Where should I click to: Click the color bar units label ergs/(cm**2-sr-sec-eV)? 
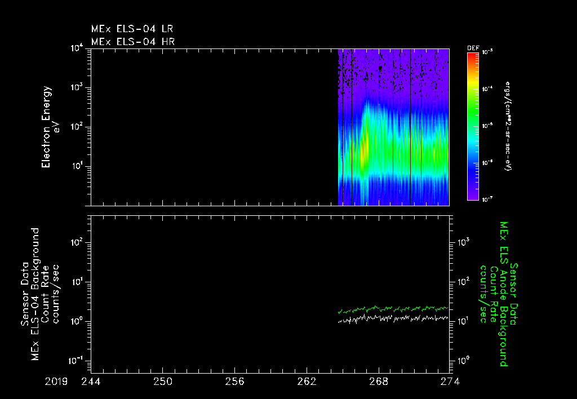[x=508, y=126]
